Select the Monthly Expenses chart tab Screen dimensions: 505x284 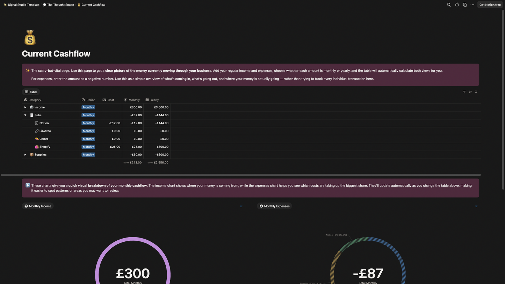point(274,206)
